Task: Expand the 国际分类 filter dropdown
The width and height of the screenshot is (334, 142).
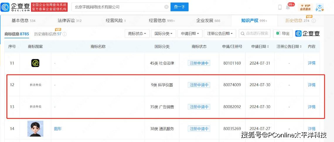Action: coord(163,34)
